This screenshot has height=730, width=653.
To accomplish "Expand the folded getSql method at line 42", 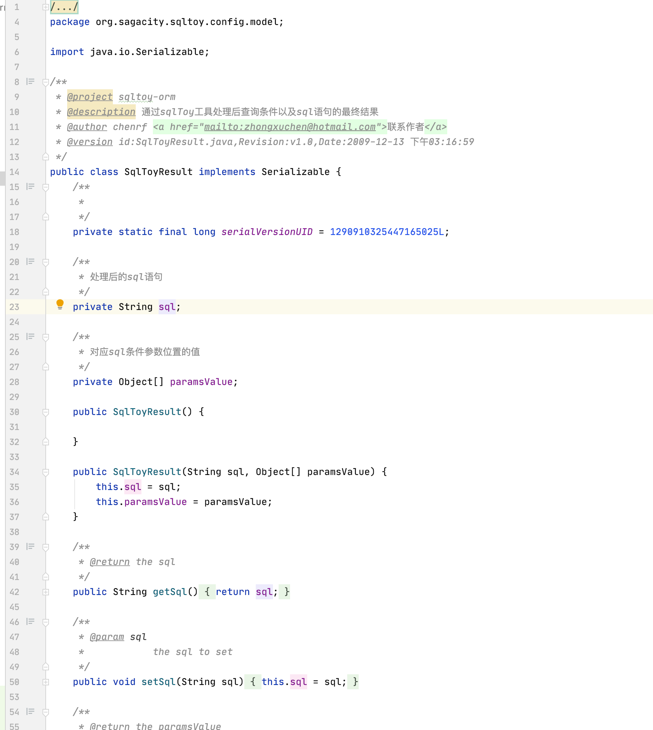I will pos(46,592).
